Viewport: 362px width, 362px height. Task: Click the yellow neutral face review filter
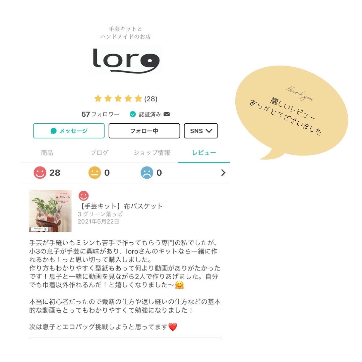99,173
